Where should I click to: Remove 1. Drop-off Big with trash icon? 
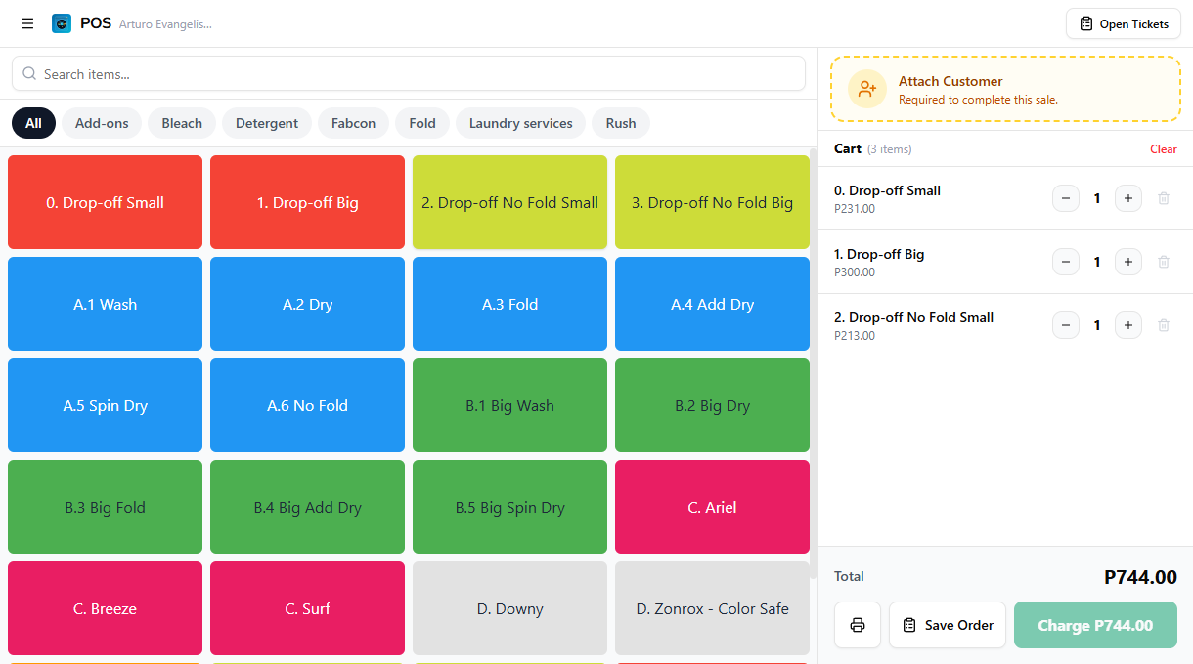tap(1164, 262)
